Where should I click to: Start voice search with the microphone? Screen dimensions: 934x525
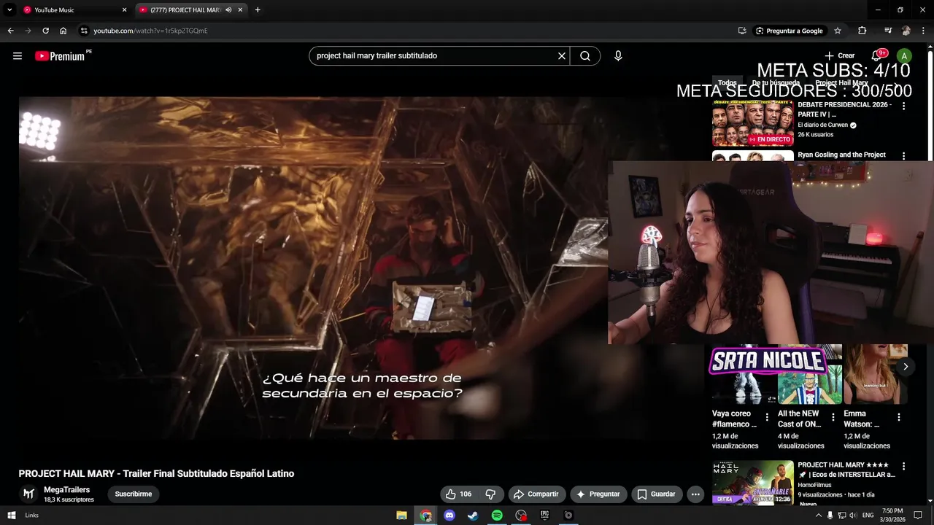click(x=618, y=56)
